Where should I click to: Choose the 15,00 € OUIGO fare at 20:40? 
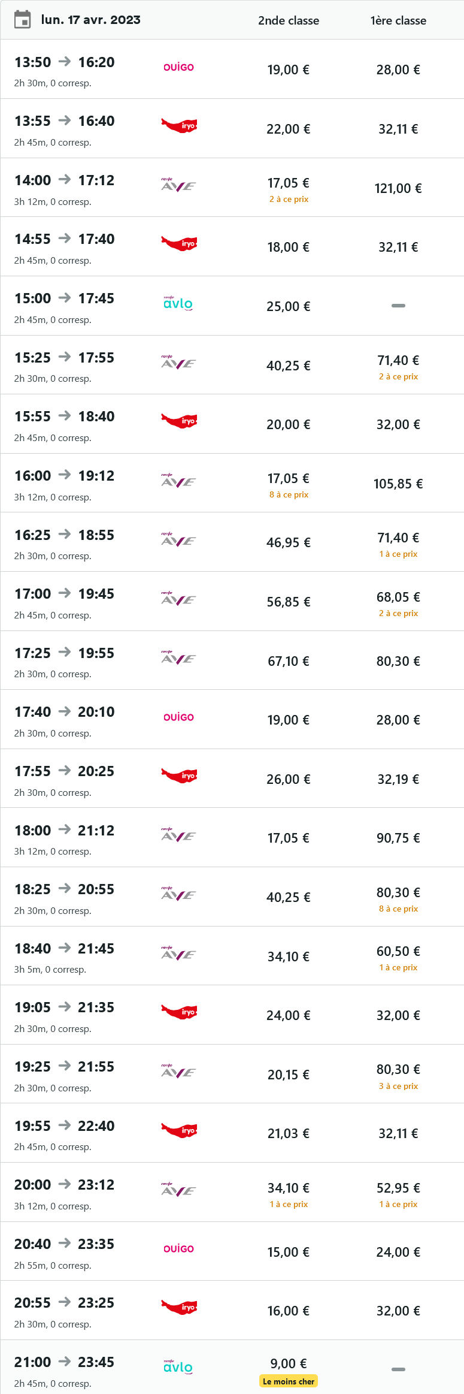click(x=289, y=1252)
